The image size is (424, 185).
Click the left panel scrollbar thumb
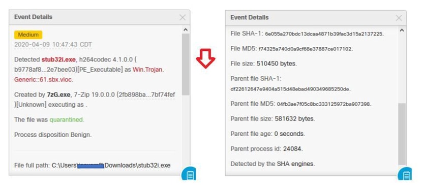pyautogui.click(x=186, y=65)
